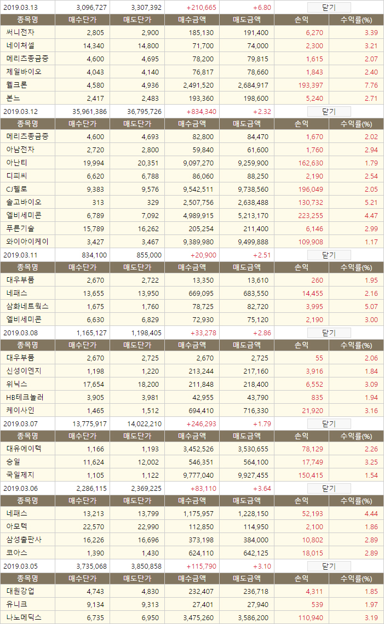Close the 2019.03.05 trade section
This screenshot has height=624, width=384.
coord(329,566)
